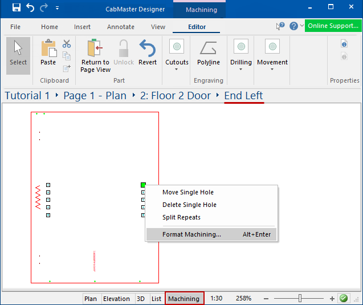
Task: Click the green checkmark status icon
Action: pyautogui.click(x=344, y=298)
